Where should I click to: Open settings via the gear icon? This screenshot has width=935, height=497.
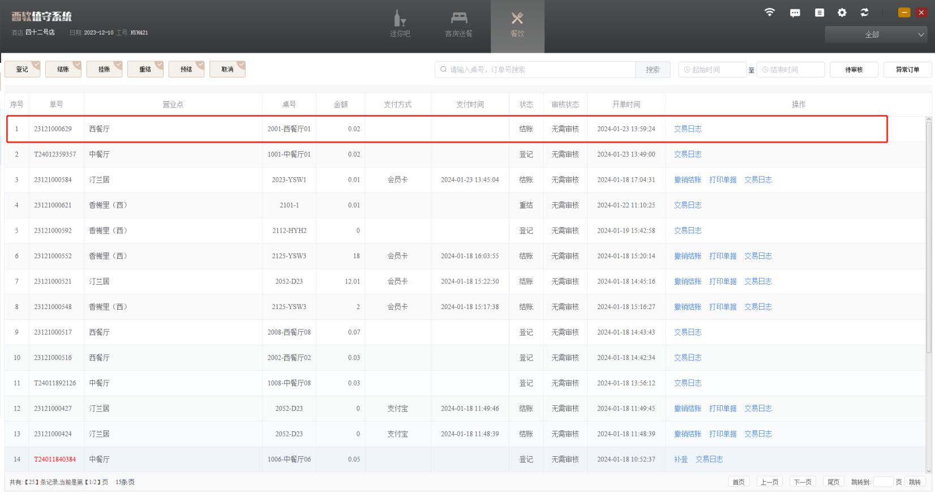point(842,12)
